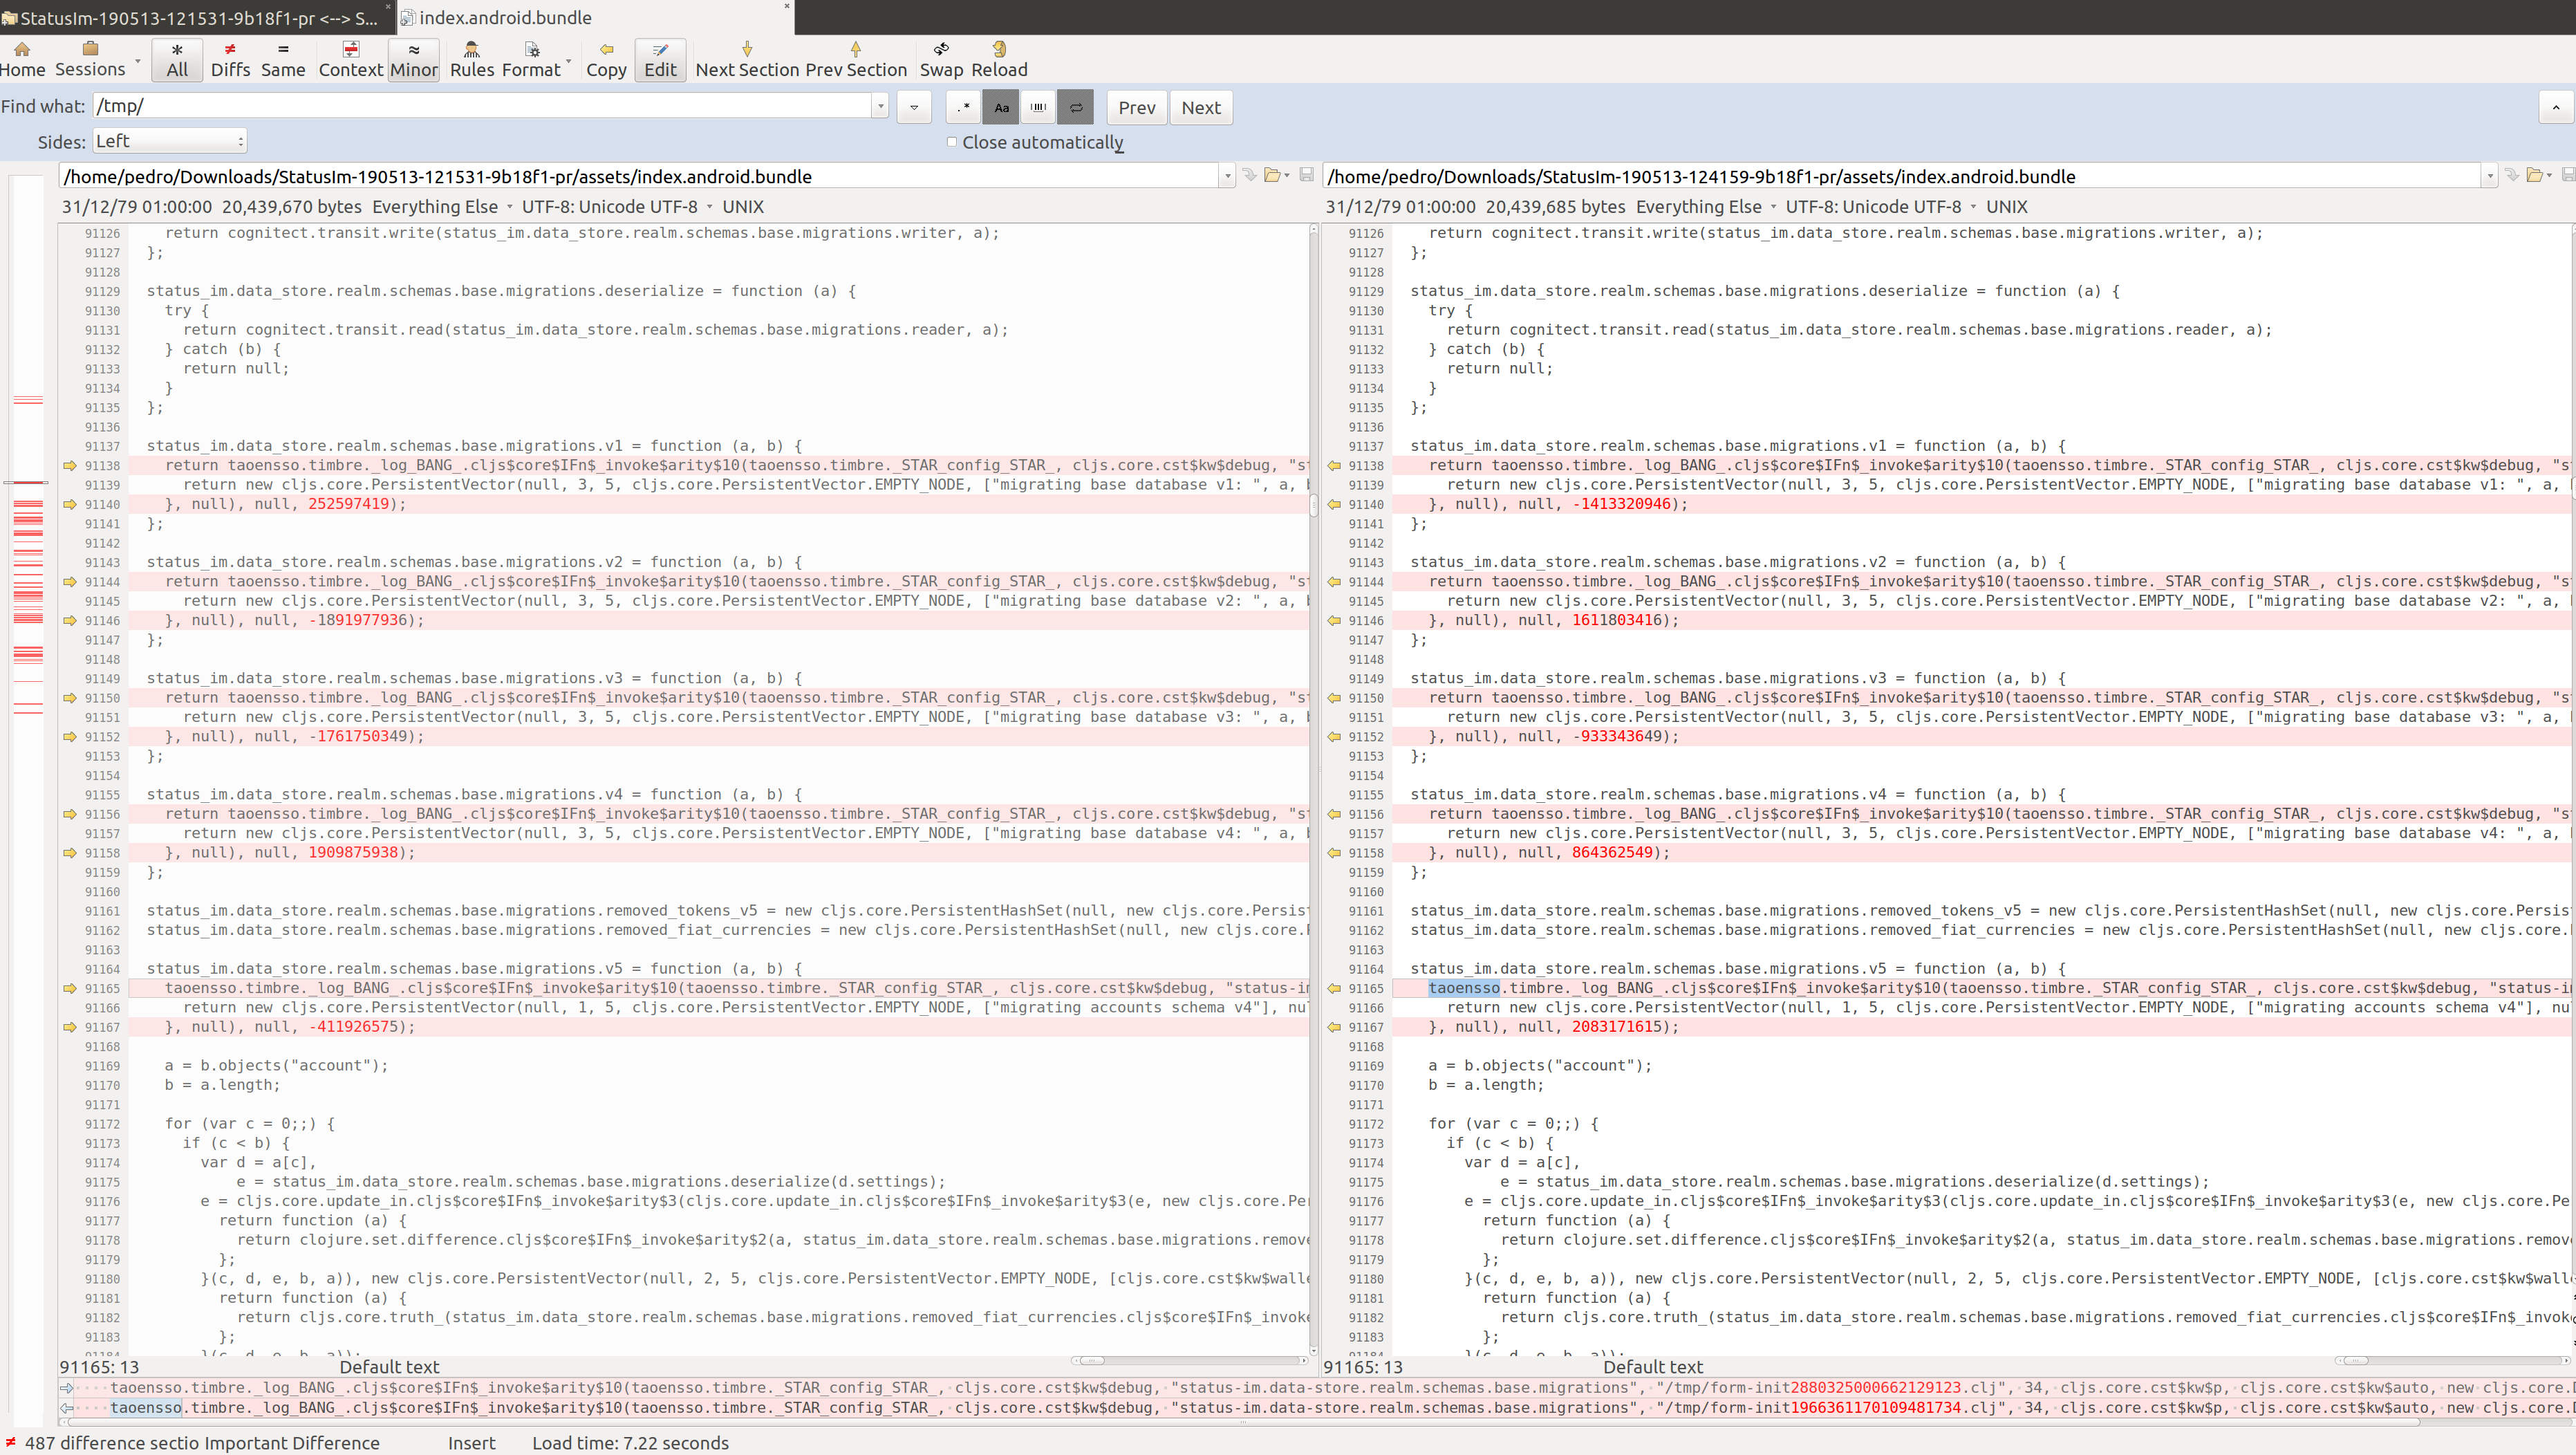Open the Sessions toolbar button
This screenshot has width=2576, height=1455.
click(x=90, y=60)
